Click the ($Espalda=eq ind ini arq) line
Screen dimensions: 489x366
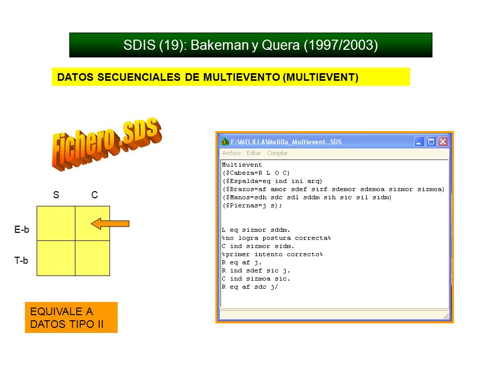click(272, 181)
